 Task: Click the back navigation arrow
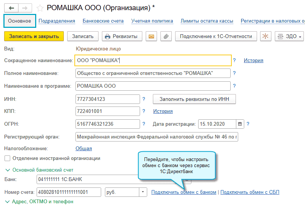11,8
